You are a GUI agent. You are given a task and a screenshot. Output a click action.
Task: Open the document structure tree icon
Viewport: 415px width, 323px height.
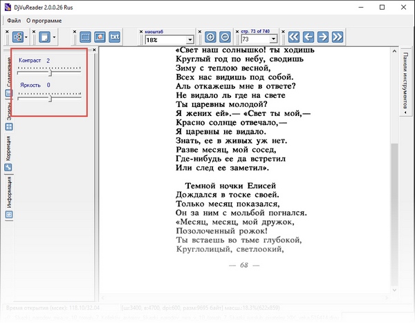coord(18,37)
